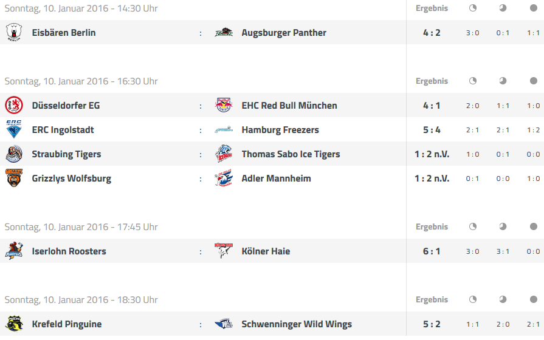Image resolution: width=544 pixels, height=340 pixels.
Task: Click the Kölner Haie shark logo
Action: click(x=224, y=251)
